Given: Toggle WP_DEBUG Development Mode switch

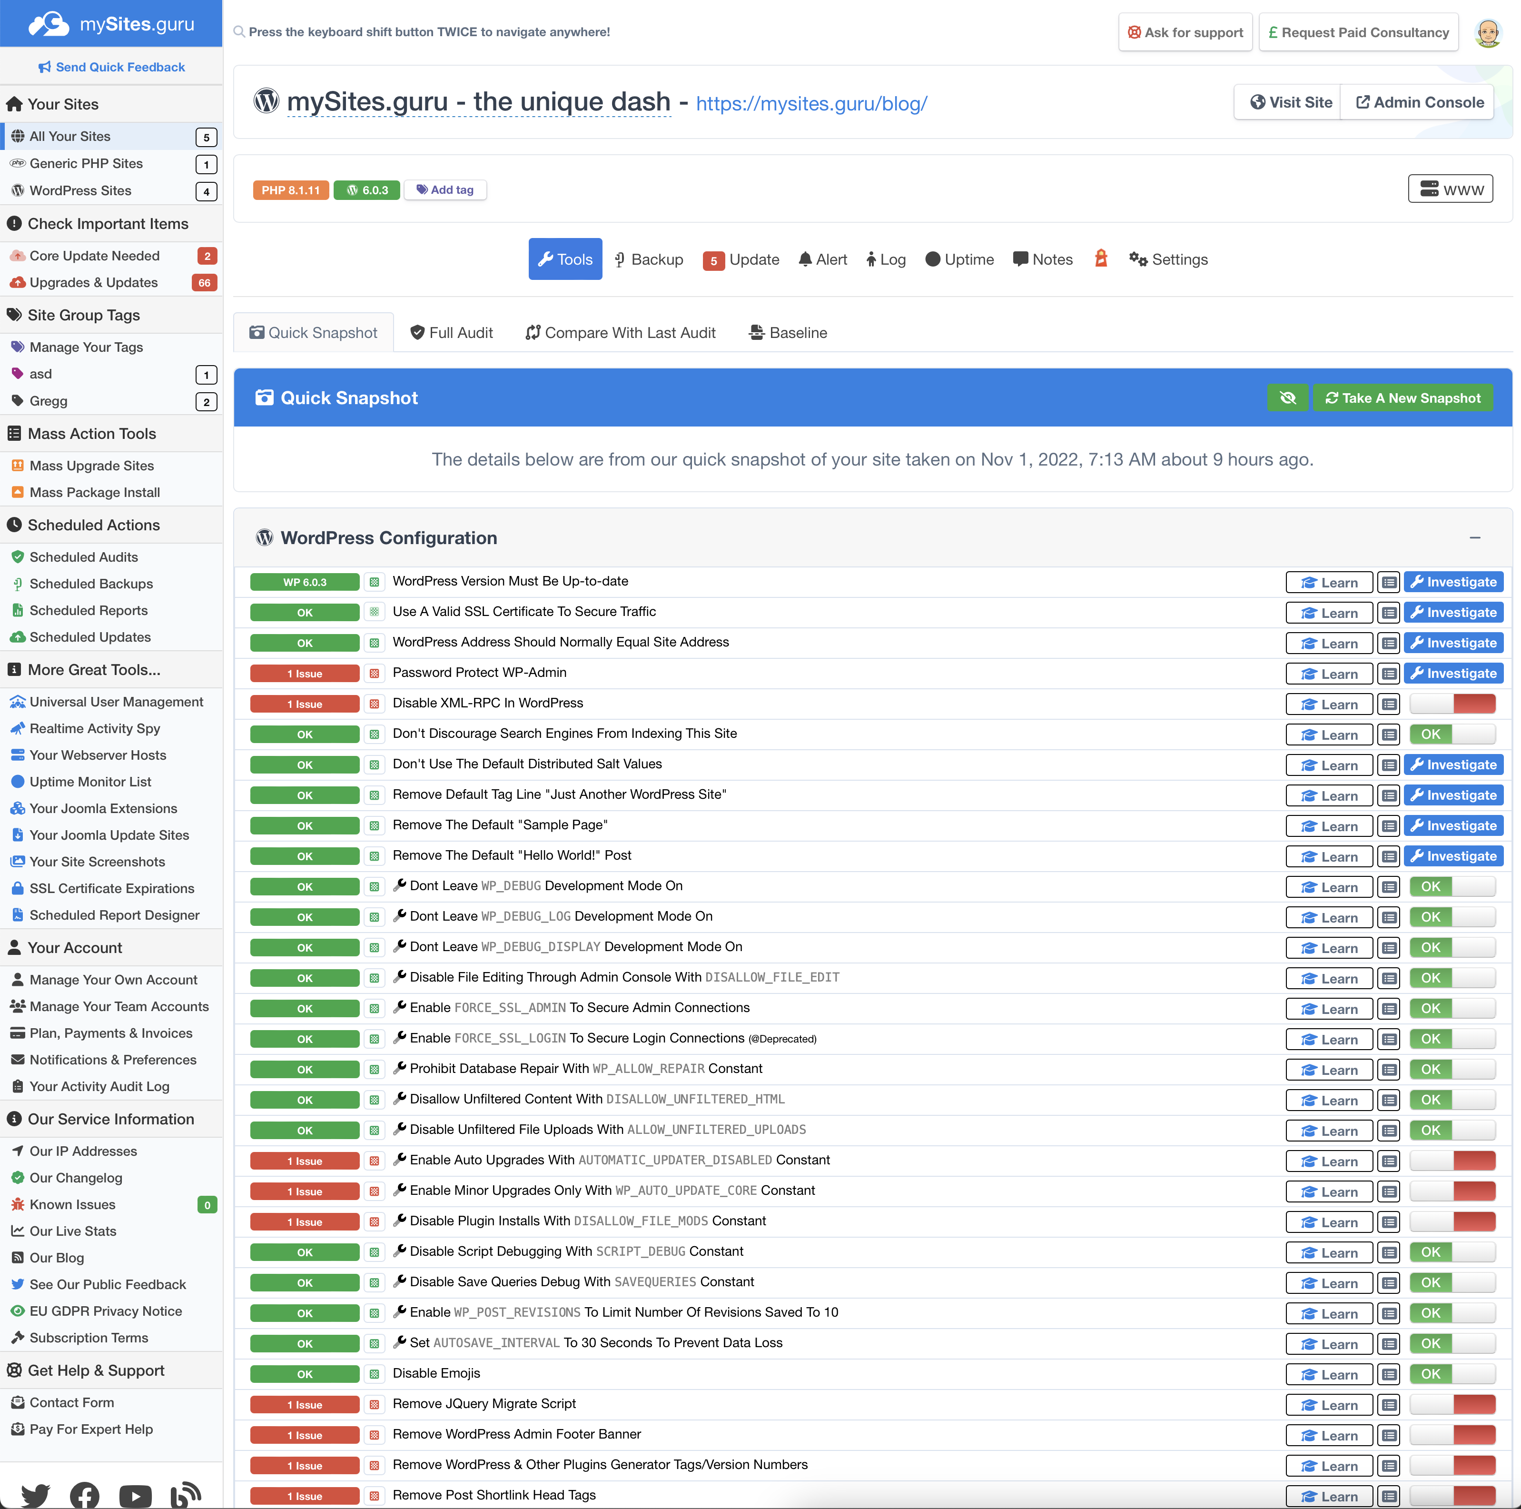Looking at the screenshot, I should [1452, 887].
